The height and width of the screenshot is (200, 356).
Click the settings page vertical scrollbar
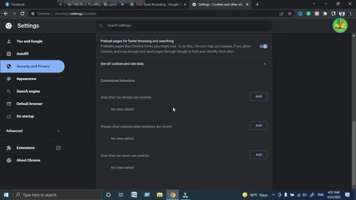coord(354,153)
